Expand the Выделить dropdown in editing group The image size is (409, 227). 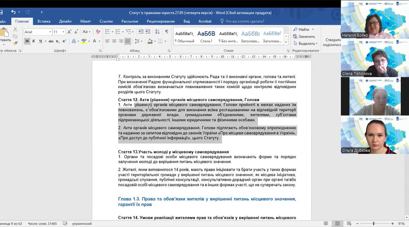pos(316,44)
